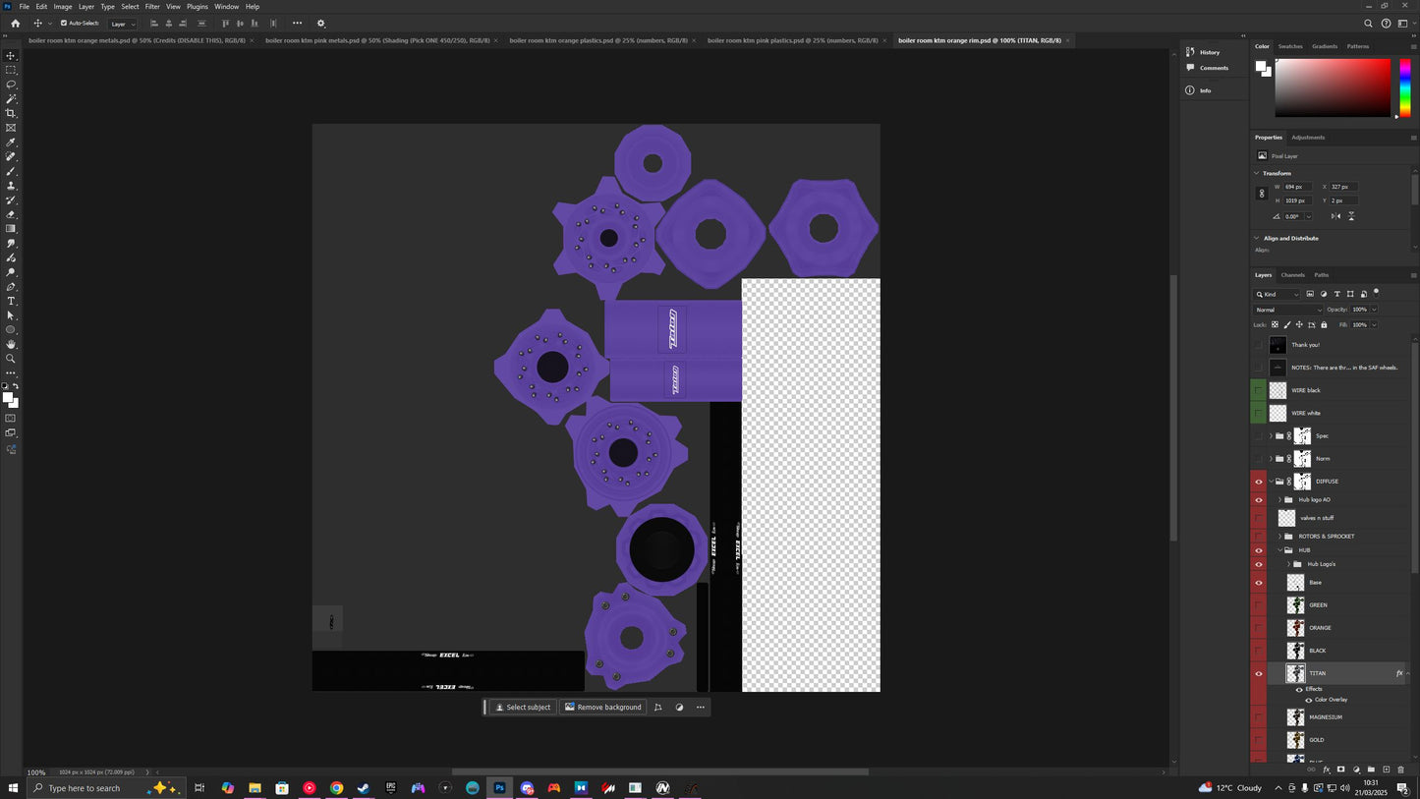
Task: Expand the ROTORS & SPROCKET group
Action: [1279, 537]
